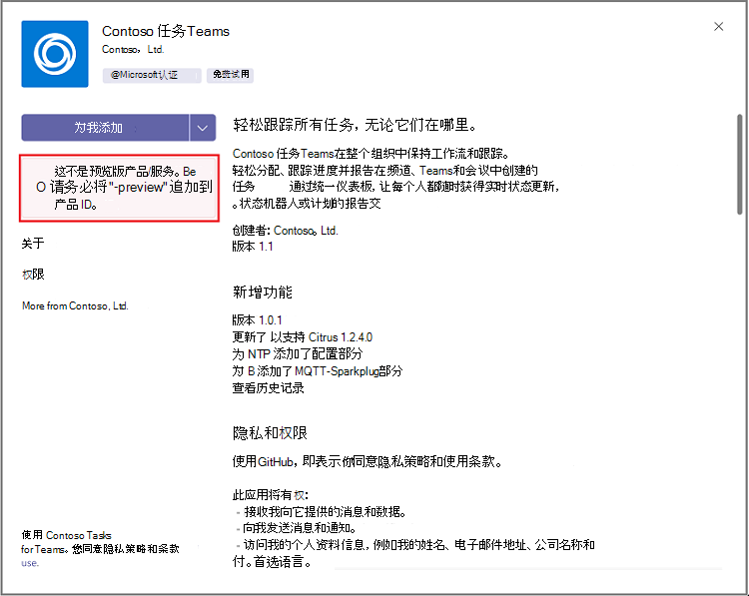The width and height of the screenshot is (749, 596).
Task: Open More from Contoso, Ltd. section
Action: click(75, 305)
